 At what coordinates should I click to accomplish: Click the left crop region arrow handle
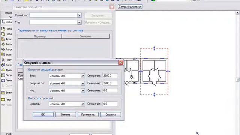click(x=141, y=71)
